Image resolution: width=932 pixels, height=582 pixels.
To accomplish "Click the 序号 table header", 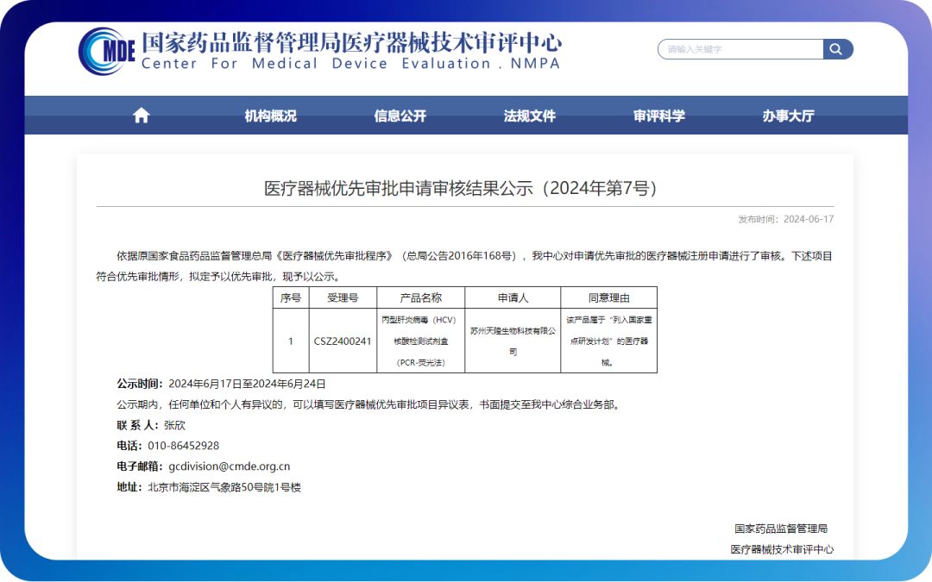I will pyautogui.click(x=291, y=297).
